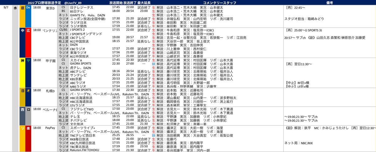Select the 'スカイA' channel cell
The height and width of the screenshot is (152, 376).
click(x=76, y=60)
